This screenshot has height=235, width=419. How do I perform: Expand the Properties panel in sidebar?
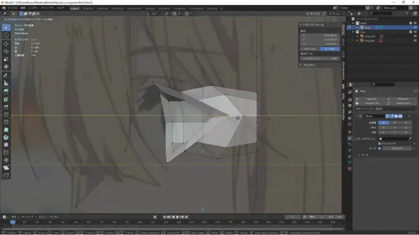(301, 65)
